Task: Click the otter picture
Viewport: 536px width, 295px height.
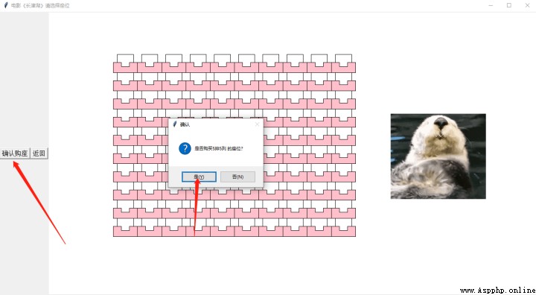Action: [x=438, y=156]
